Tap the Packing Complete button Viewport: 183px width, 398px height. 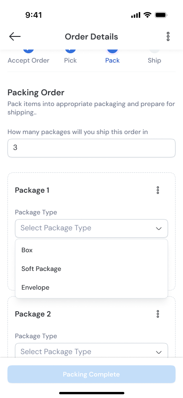coord(91,374)
